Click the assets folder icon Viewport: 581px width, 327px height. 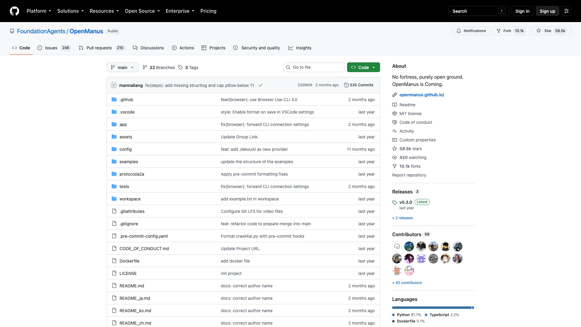tap(114, 137)
